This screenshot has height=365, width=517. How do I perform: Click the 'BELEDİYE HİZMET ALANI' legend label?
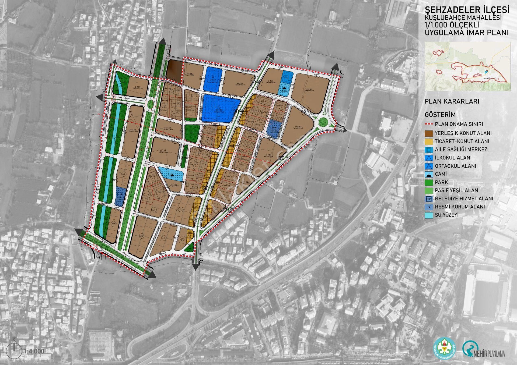point(464,199)
